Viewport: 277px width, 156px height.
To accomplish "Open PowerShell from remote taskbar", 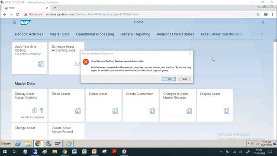I will pos(18,143).
